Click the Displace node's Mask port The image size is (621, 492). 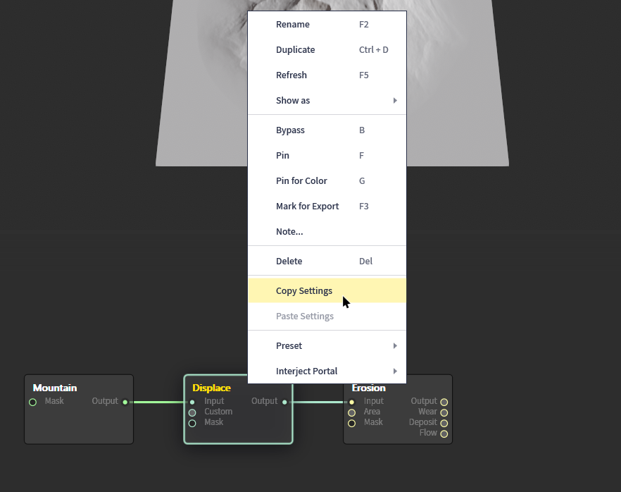(192, 423)
